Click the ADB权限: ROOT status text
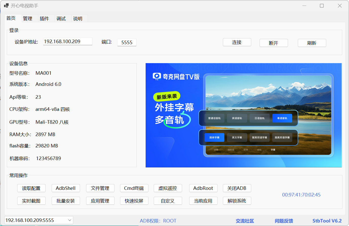This screenshot has height=226, width=349. [x=158, y=221]
